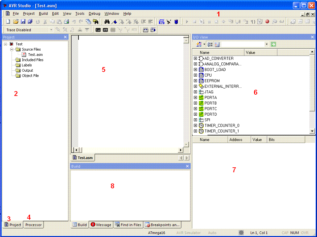Switch to the Processor tab
Image resolution: width=317 pixels, height=237 pixels.
coord(33,225)
